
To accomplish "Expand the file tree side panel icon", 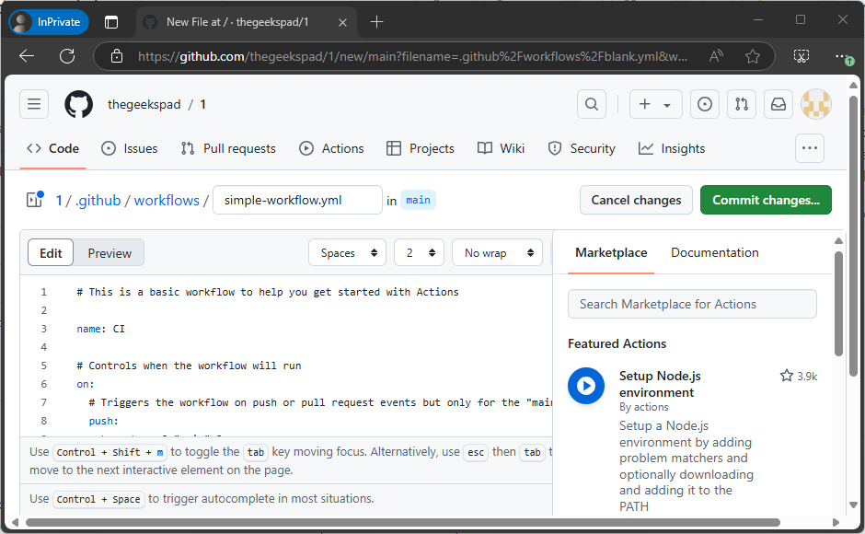I will (35, 200).
